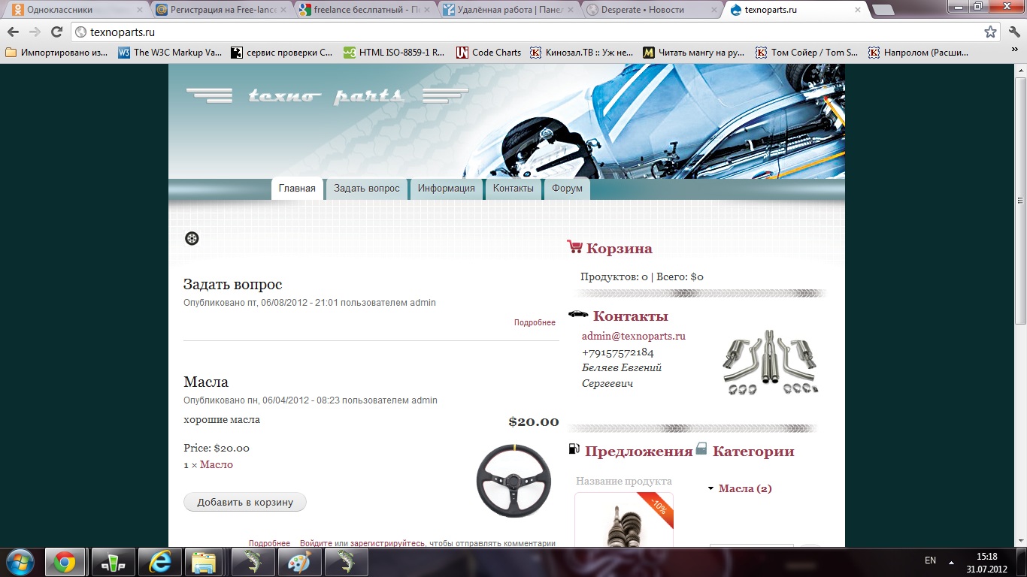Screen dimensions: 1027x577
Task: Collapse the Масла (2) category arrow
Action: coord(710,488)
